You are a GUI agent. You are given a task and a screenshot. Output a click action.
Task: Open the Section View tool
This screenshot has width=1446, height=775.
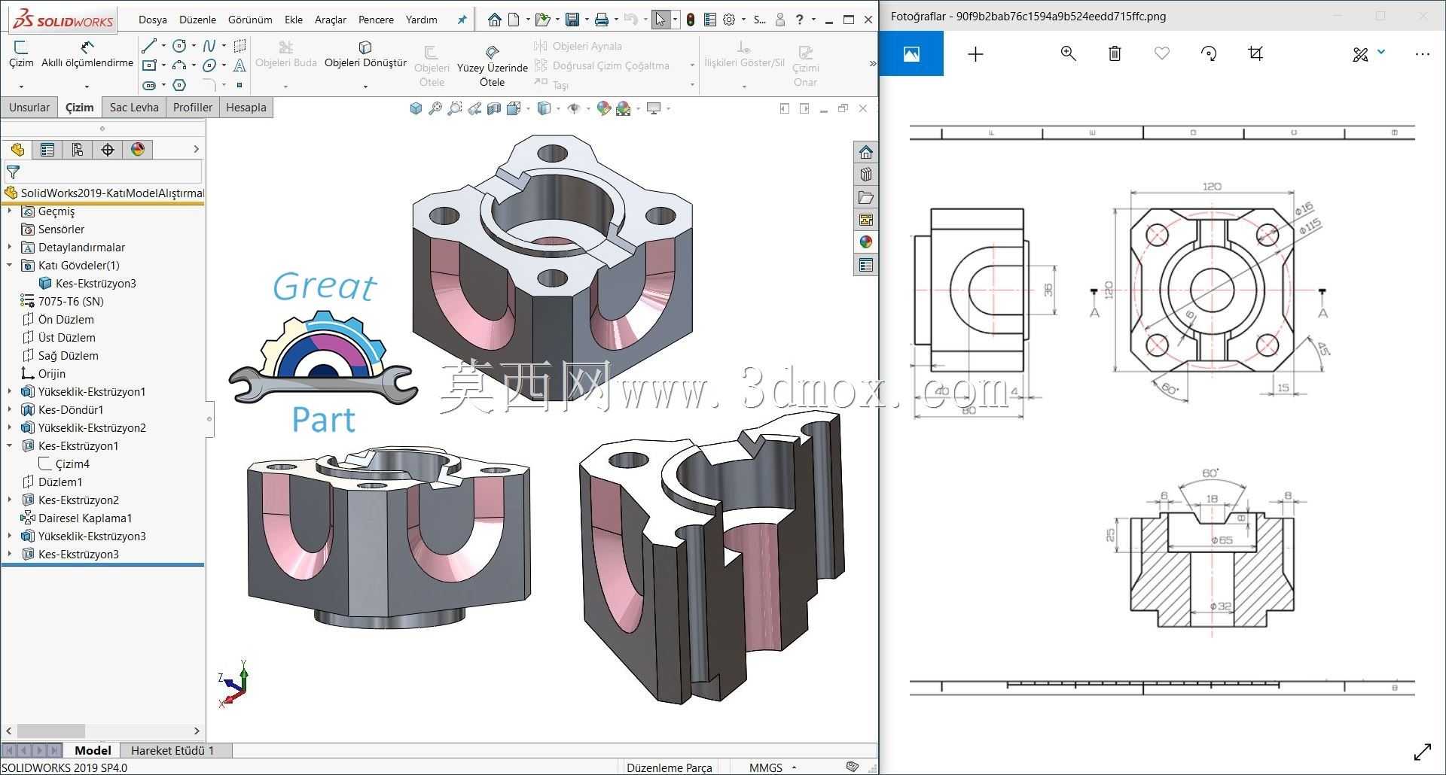tap(494, 108)
